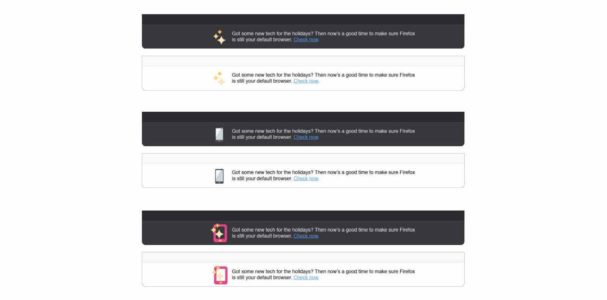Click the light header strip above the light pink phone notification
The height and width of the screenshot is (300, 607).
point(303,258)
